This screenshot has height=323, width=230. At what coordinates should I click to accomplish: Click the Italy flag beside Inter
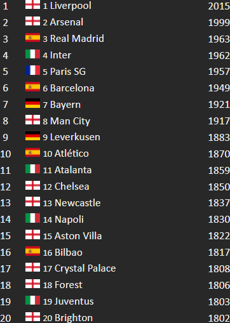[x=32, y=54]
